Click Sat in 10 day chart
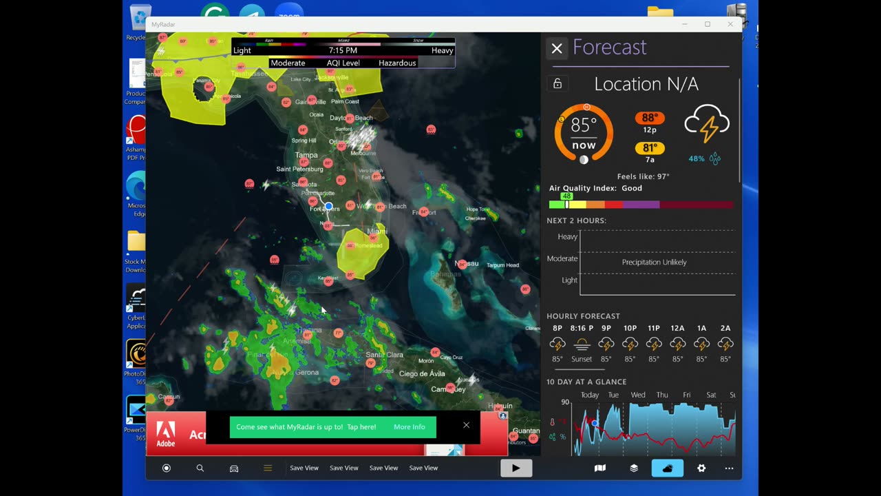Viewport: 881px width, 496px height. pyautogui.click(x=711, y=395)
